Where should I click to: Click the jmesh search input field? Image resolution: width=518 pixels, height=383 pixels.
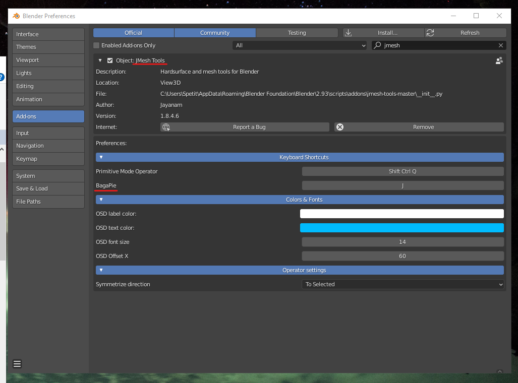pyautogui.click(x=439, y=45)
